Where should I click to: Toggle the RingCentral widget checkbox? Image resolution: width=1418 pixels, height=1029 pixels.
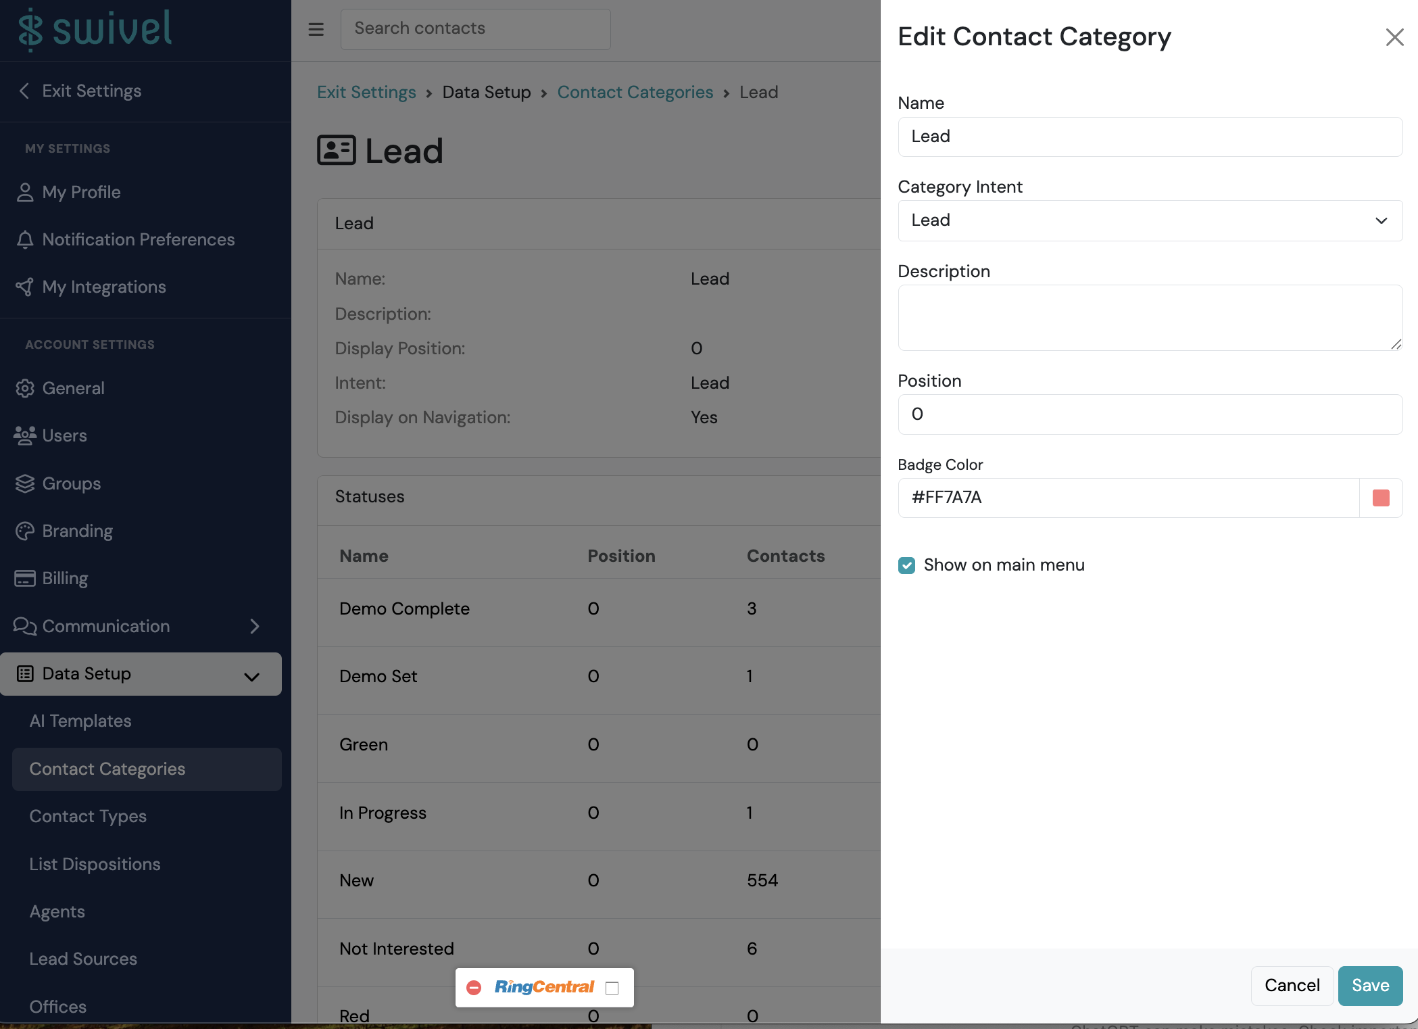coord(612,988)
